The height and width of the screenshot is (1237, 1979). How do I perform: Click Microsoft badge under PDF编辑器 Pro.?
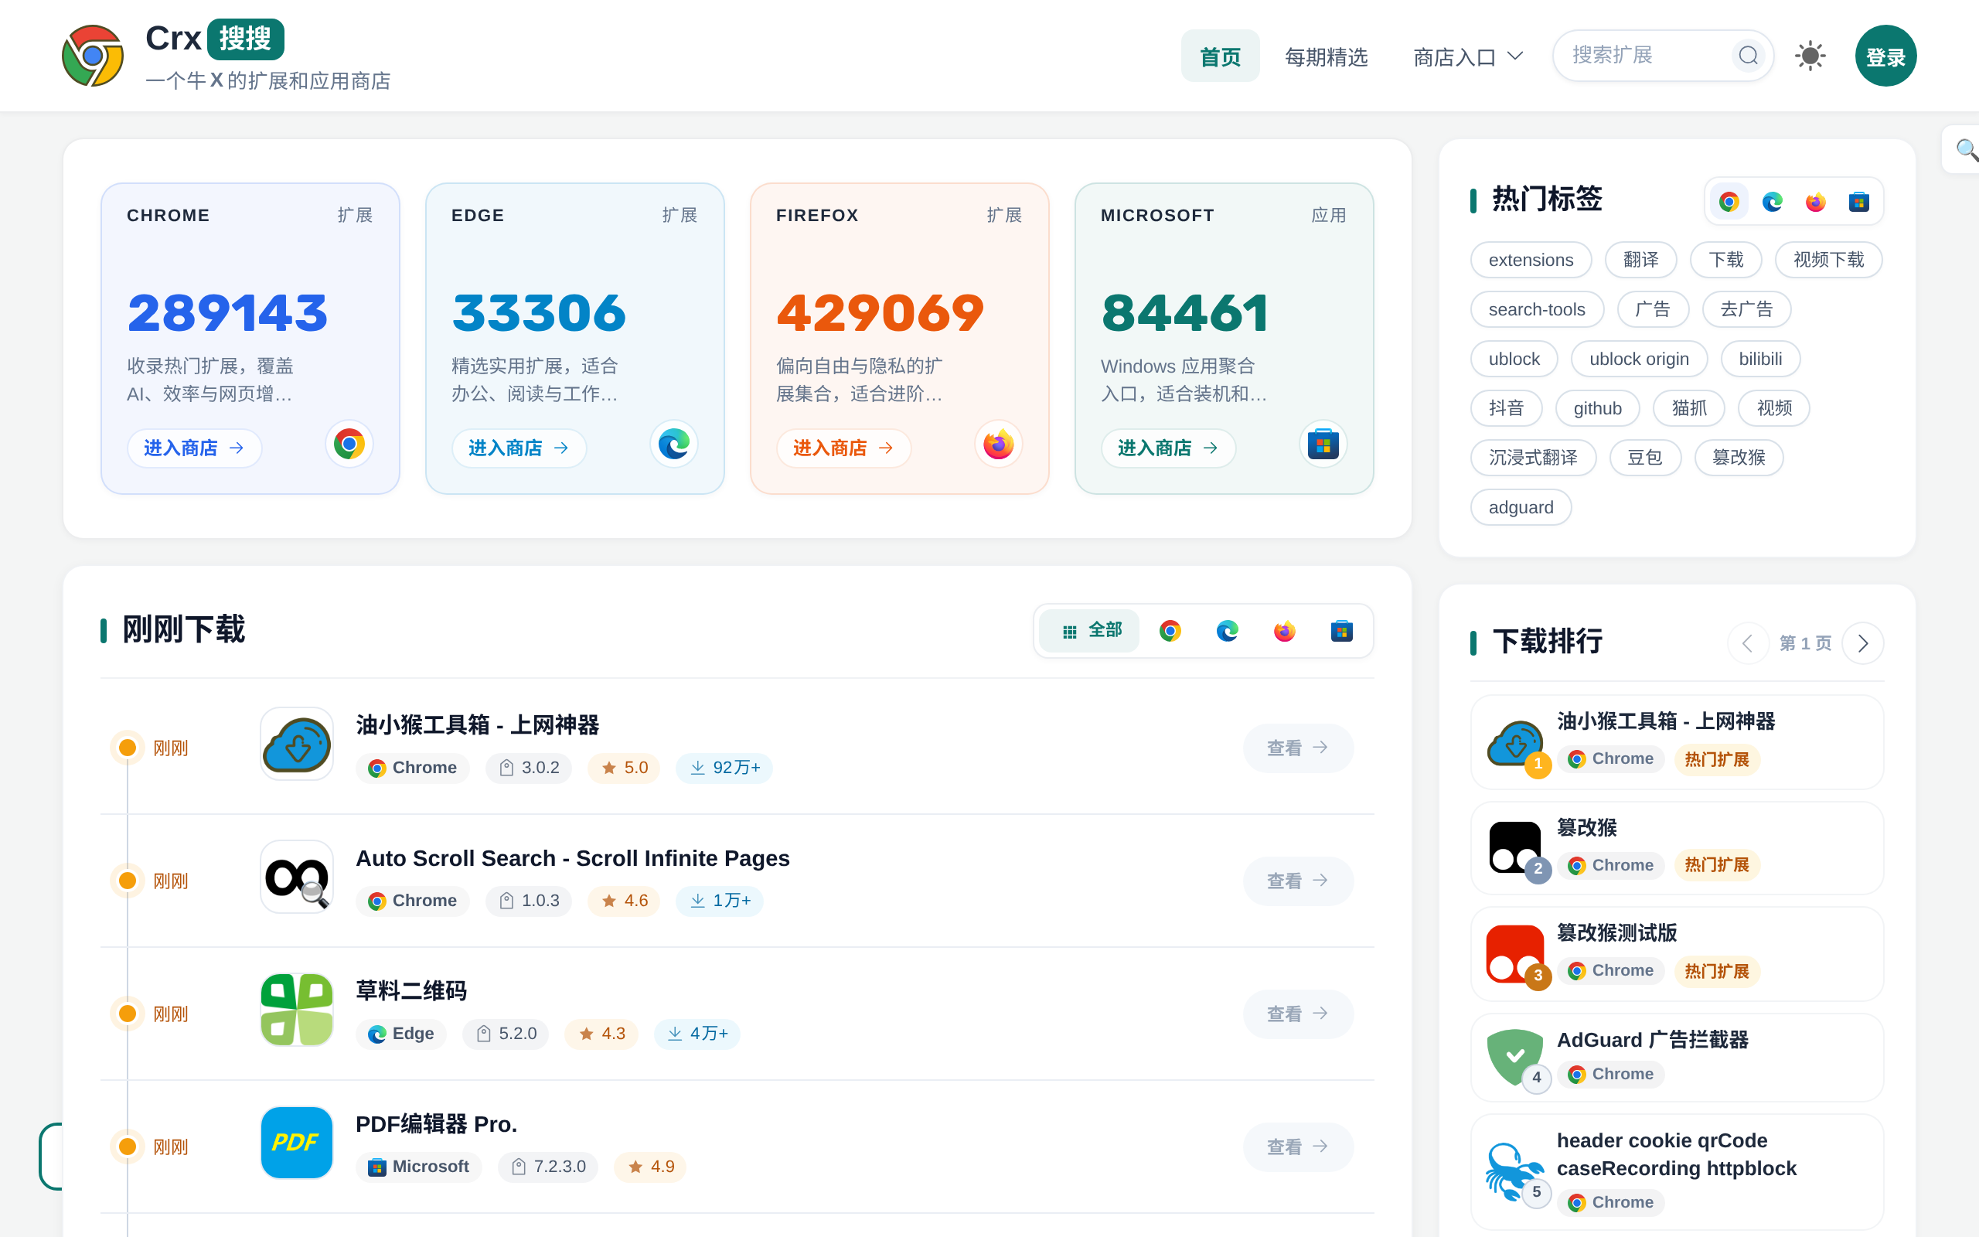pyautogui.click(x=419, y=1167)
